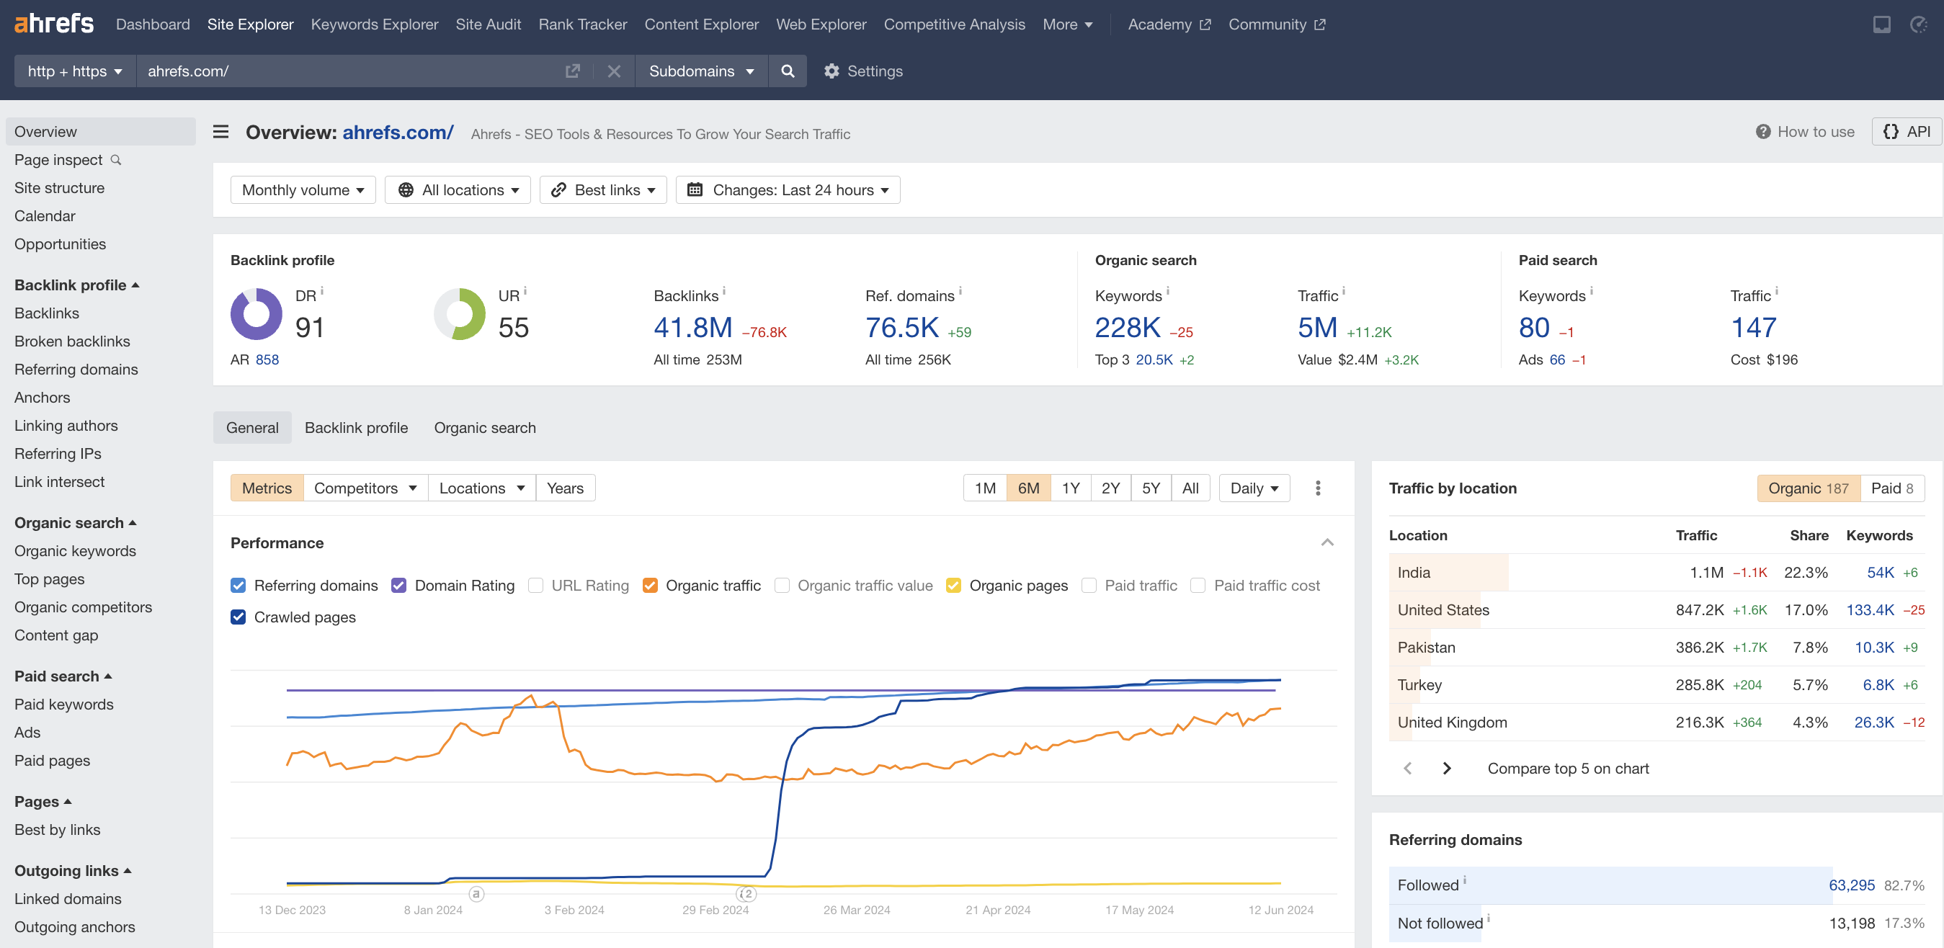This screenshot has height=948, width=1944.
Task: Click Compare top 5 on chart
Action: 1568,769
